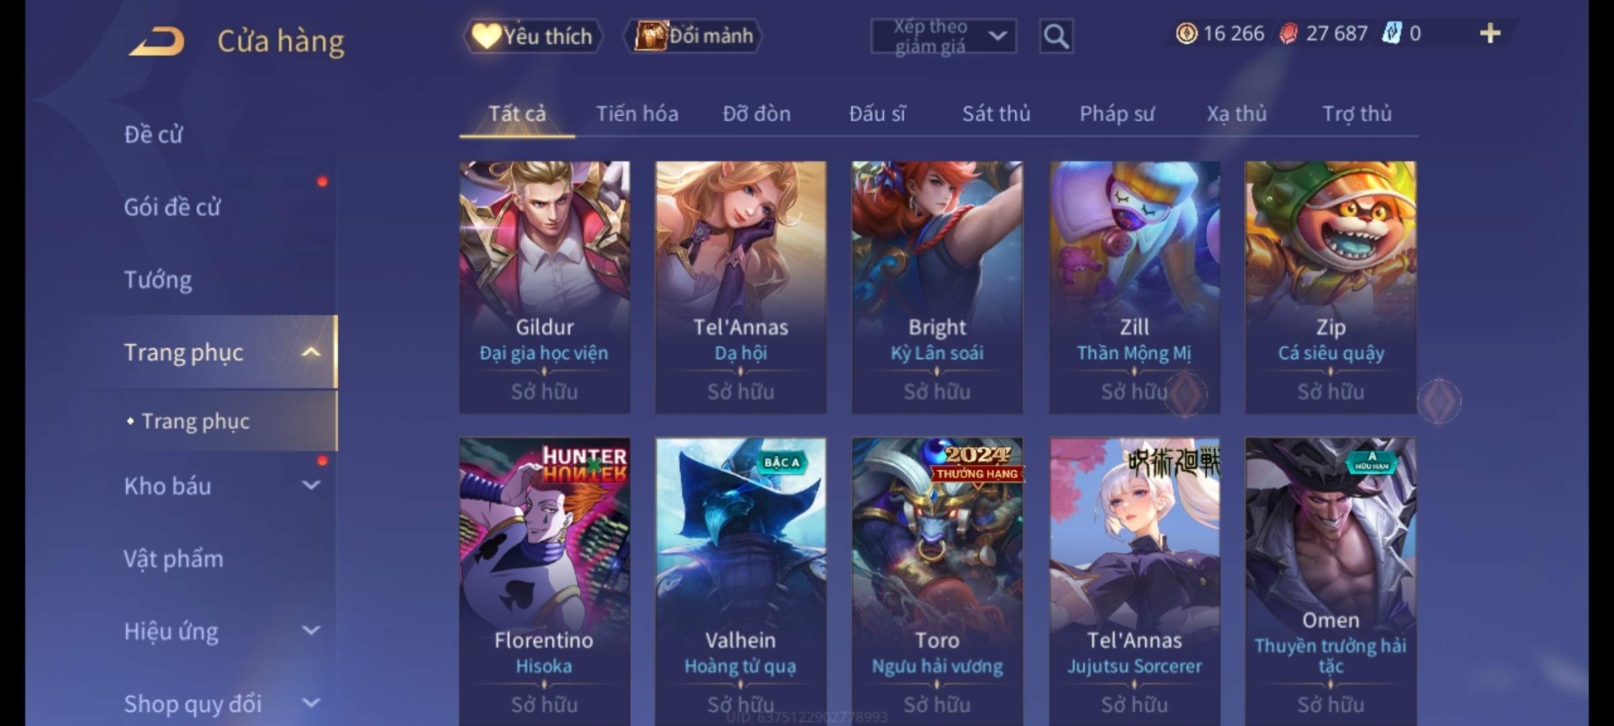Expand the Hiệu ứng sidebar section
Screen dimensions: 1614x726
click(x=311, y=631)
